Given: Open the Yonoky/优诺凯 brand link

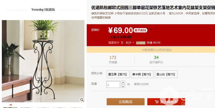Looking at the screenshot, I should [43, 10].
